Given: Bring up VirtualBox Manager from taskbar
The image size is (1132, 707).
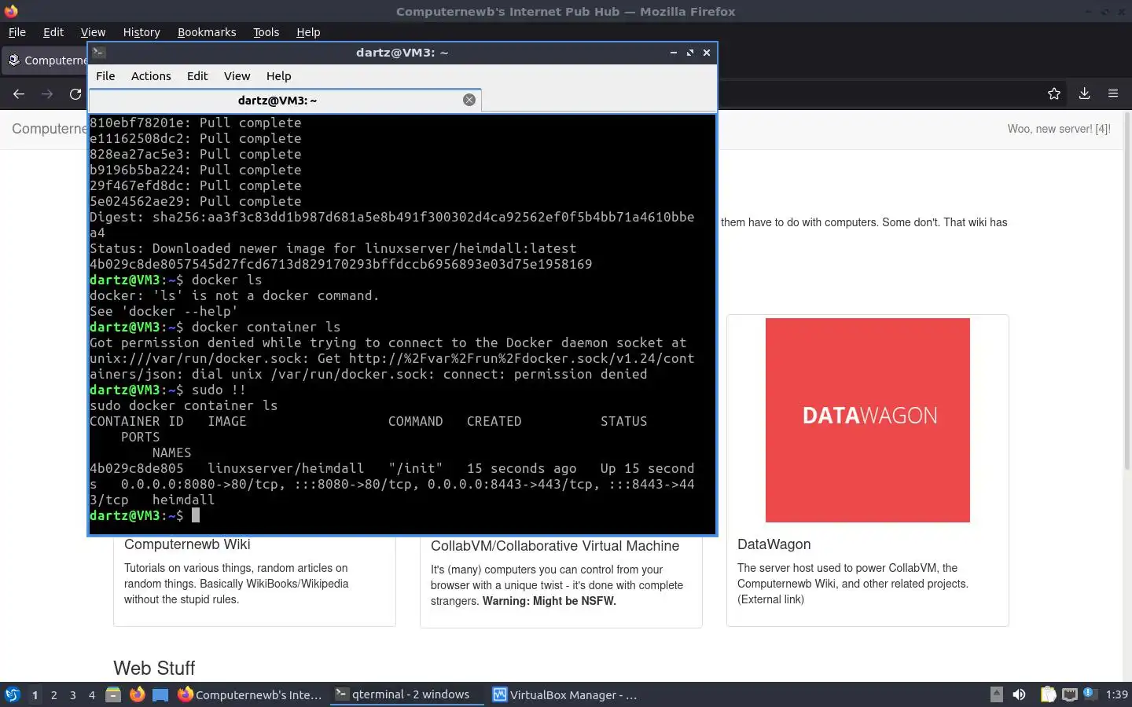Looking at the screenshot, I should tap(564, 694).
